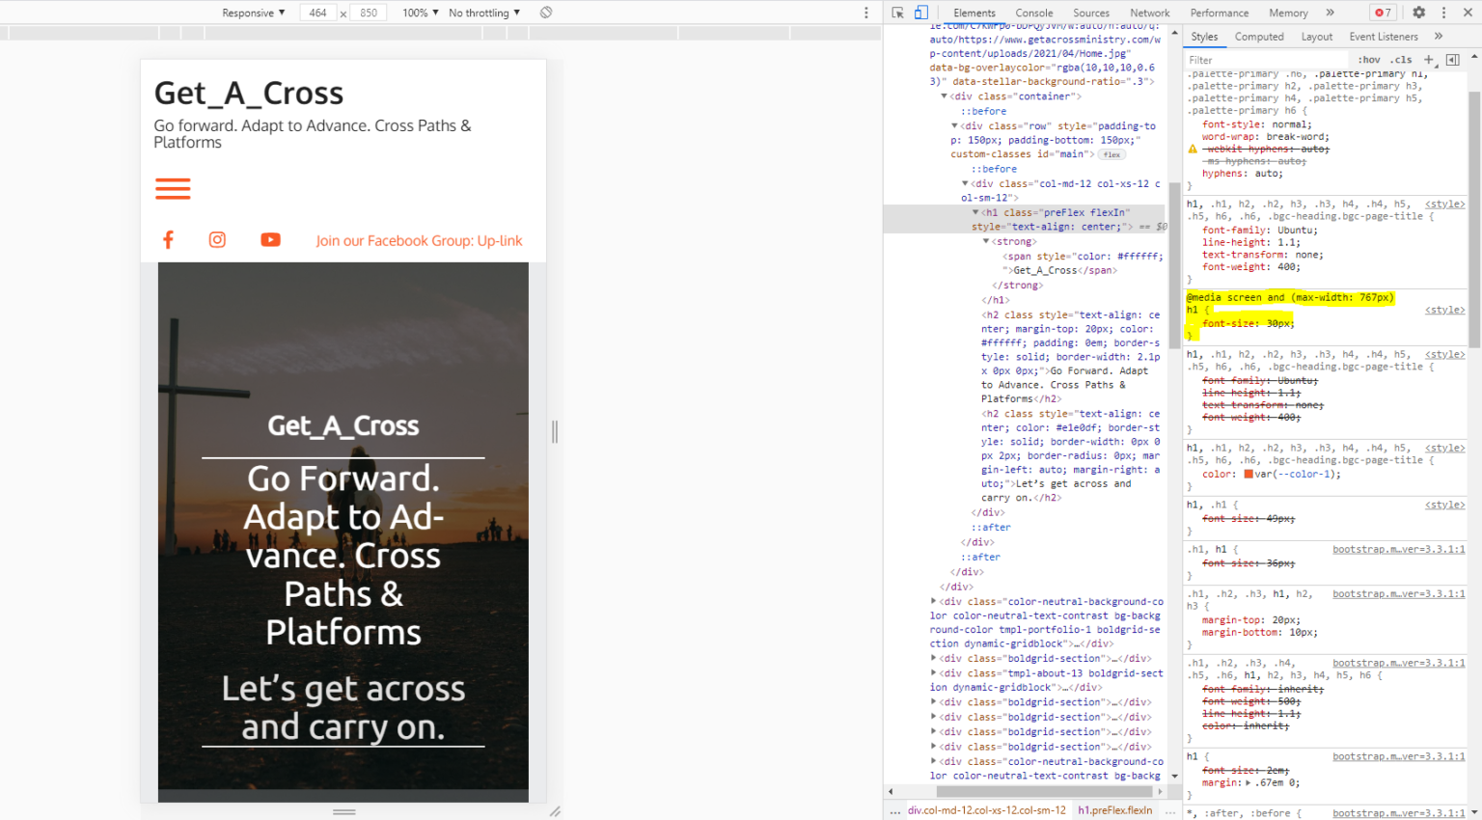Click the Instagram icon on the page

[x=217, y=239]
